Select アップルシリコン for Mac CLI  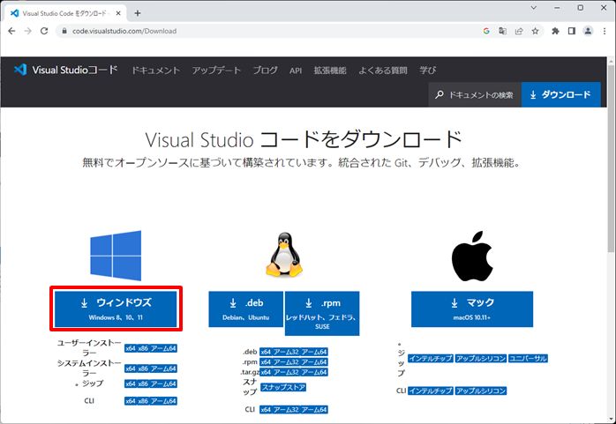(481, 391)
